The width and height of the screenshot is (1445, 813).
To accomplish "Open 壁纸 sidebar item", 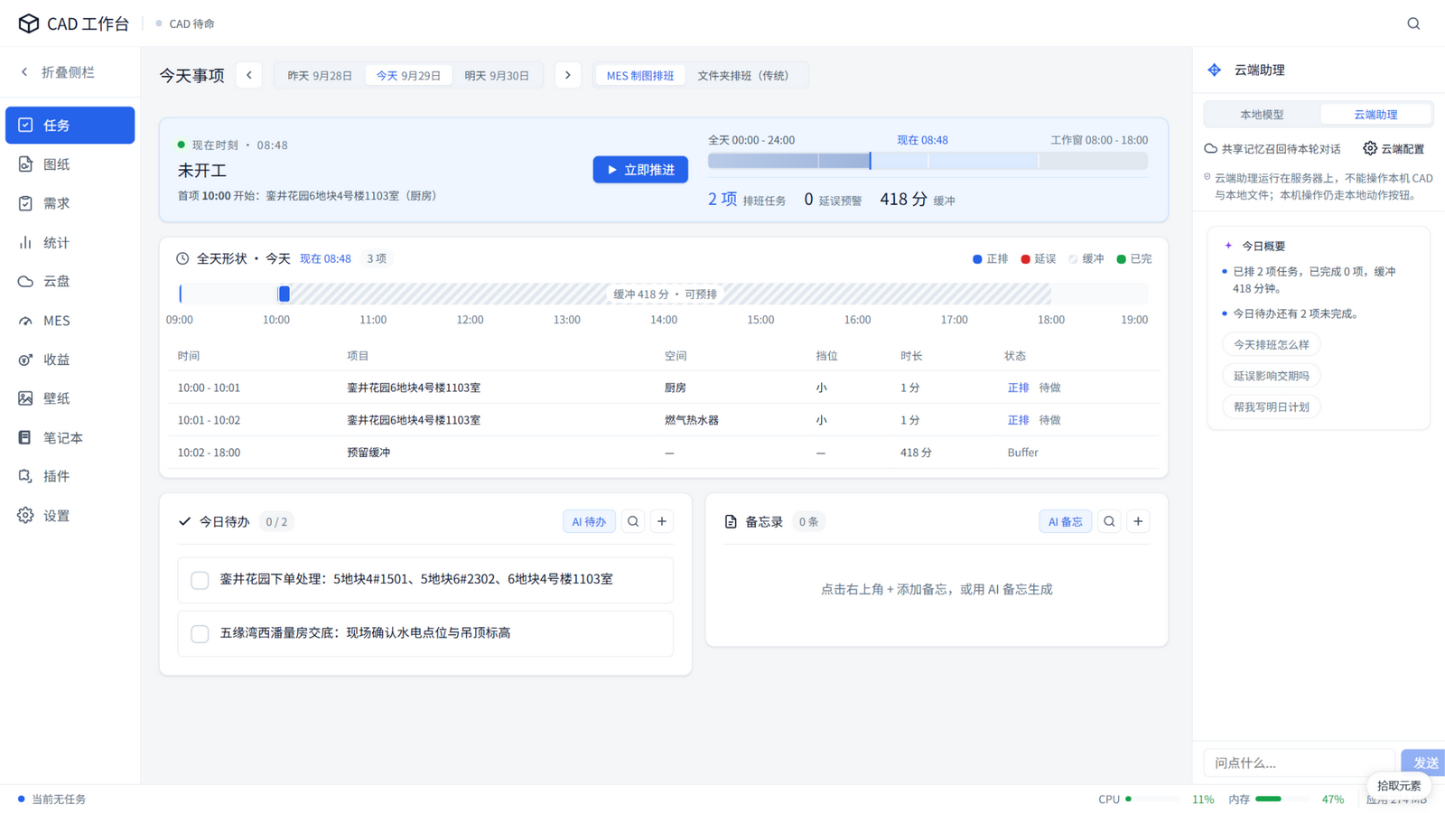I will click(x=70, y=398).
